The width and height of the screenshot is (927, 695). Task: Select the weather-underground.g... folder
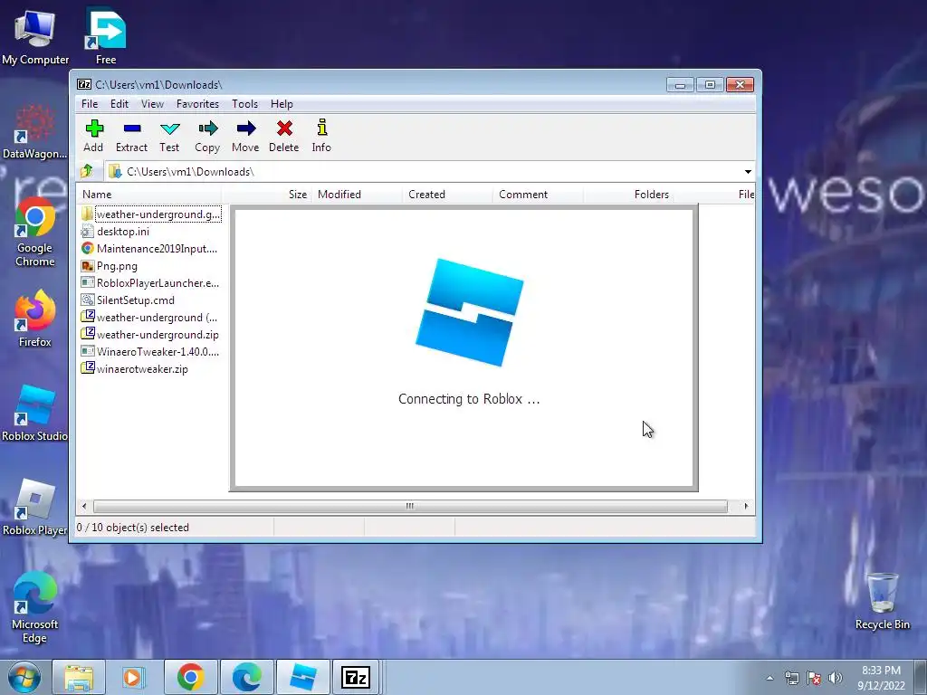coord(151,214)
